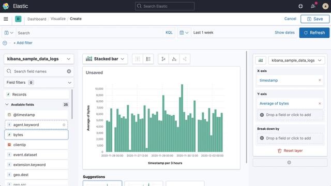Viewport: 331px width, 186px height.
Task: Select the agent.keyword field
Action: tap(36, 125)
